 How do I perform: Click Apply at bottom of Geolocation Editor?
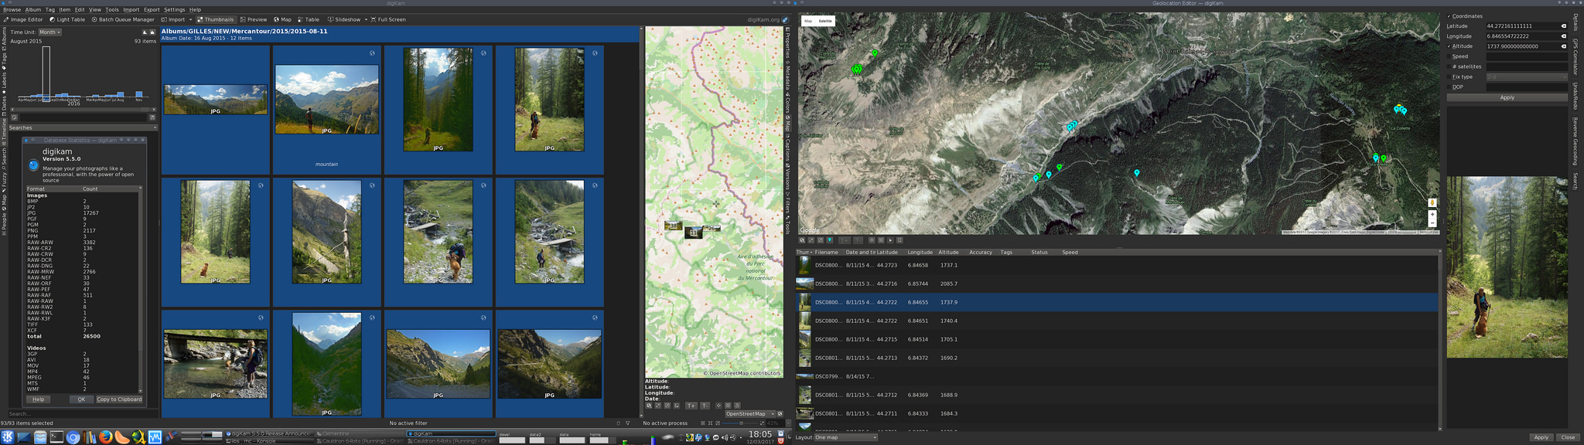1541,437
